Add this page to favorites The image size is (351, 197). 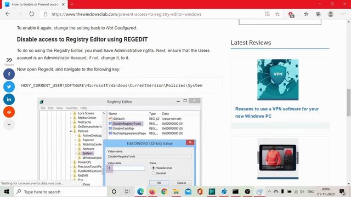pos(277,14)
